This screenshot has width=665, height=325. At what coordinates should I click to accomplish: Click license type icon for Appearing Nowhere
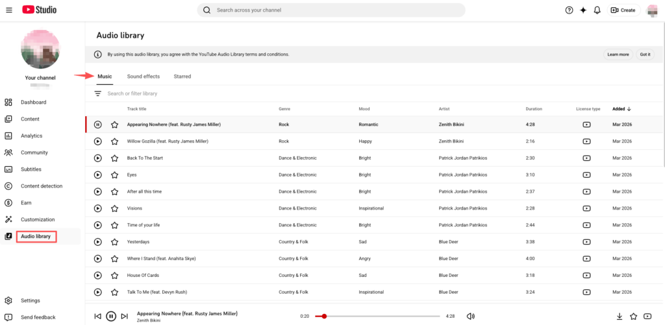point(586,125)
